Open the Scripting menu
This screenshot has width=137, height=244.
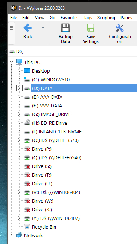click(106, 18)
